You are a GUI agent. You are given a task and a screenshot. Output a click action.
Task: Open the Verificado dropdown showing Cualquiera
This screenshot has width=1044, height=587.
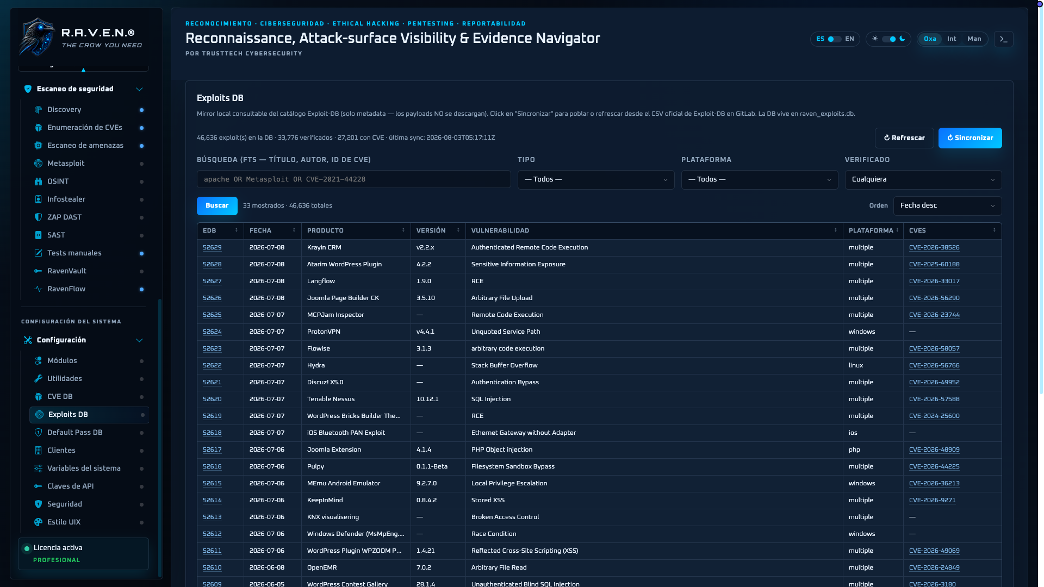pos(923,180)
